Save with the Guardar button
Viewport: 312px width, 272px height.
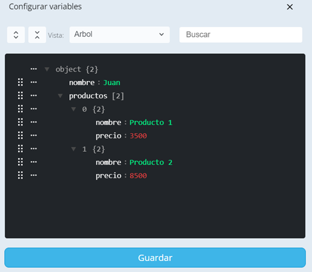pos(155,258)
